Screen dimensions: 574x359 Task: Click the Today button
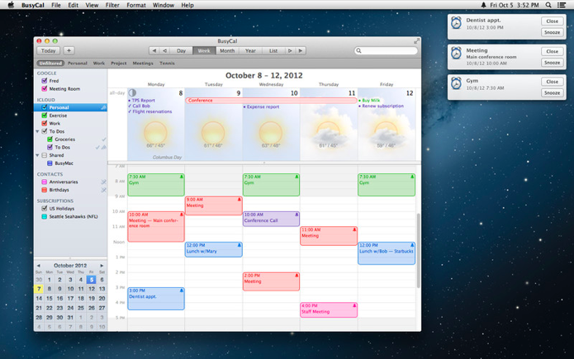point(49,51)
